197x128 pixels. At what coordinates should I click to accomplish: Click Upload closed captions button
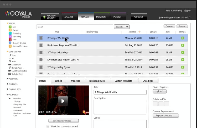159,91
